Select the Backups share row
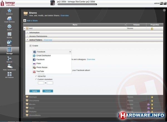 click(93, 97)
